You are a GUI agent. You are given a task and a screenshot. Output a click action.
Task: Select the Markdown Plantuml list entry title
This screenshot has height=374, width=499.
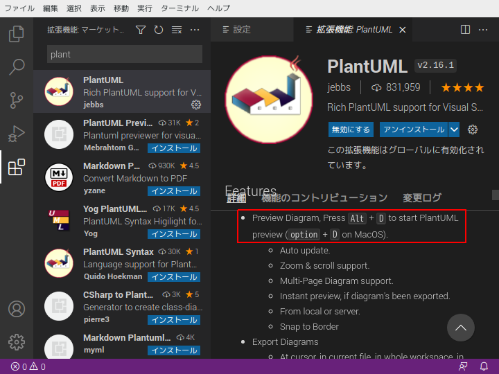(x=127, y=337)
